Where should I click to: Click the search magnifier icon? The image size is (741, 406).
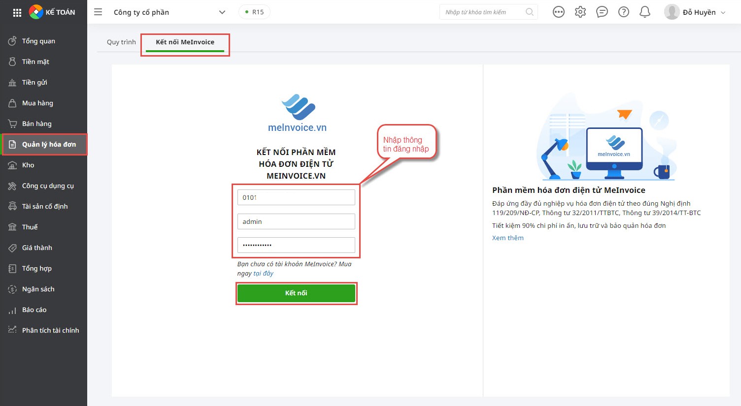[530, 12]
